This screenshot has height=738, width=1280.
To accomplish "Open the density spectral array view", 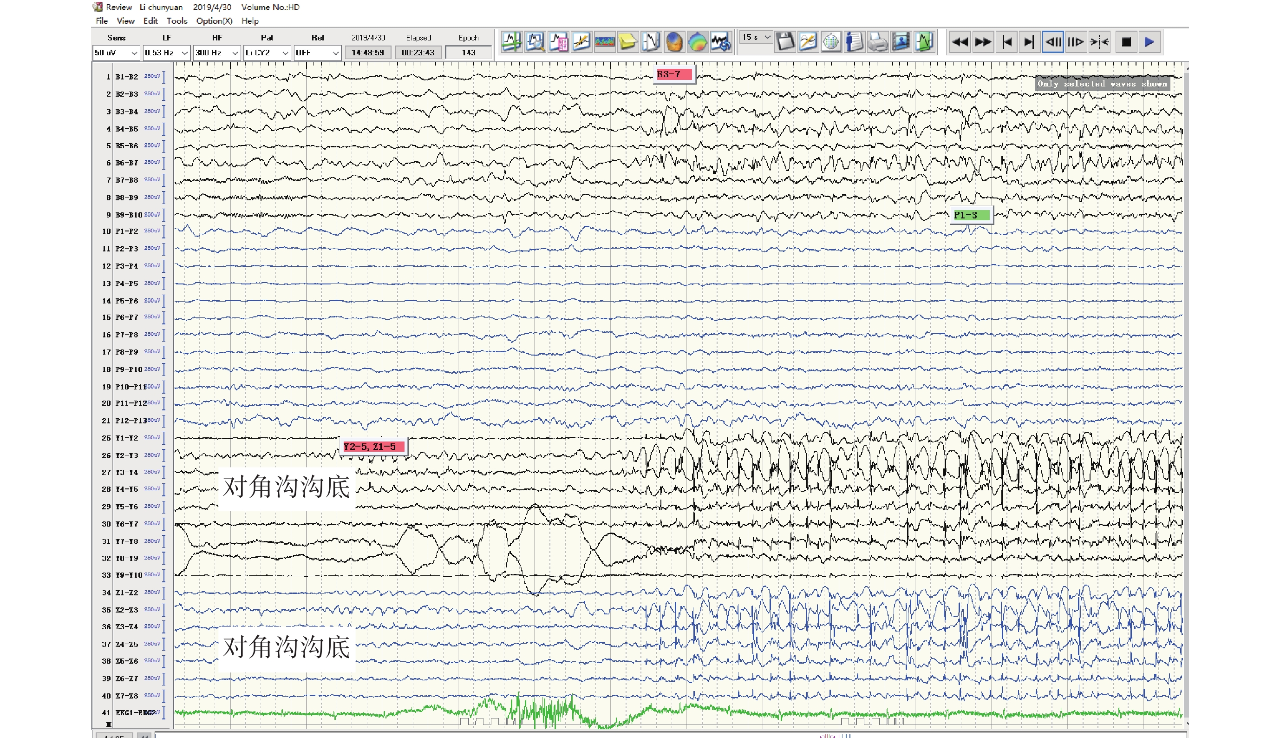I will click(x=605, y=42).
